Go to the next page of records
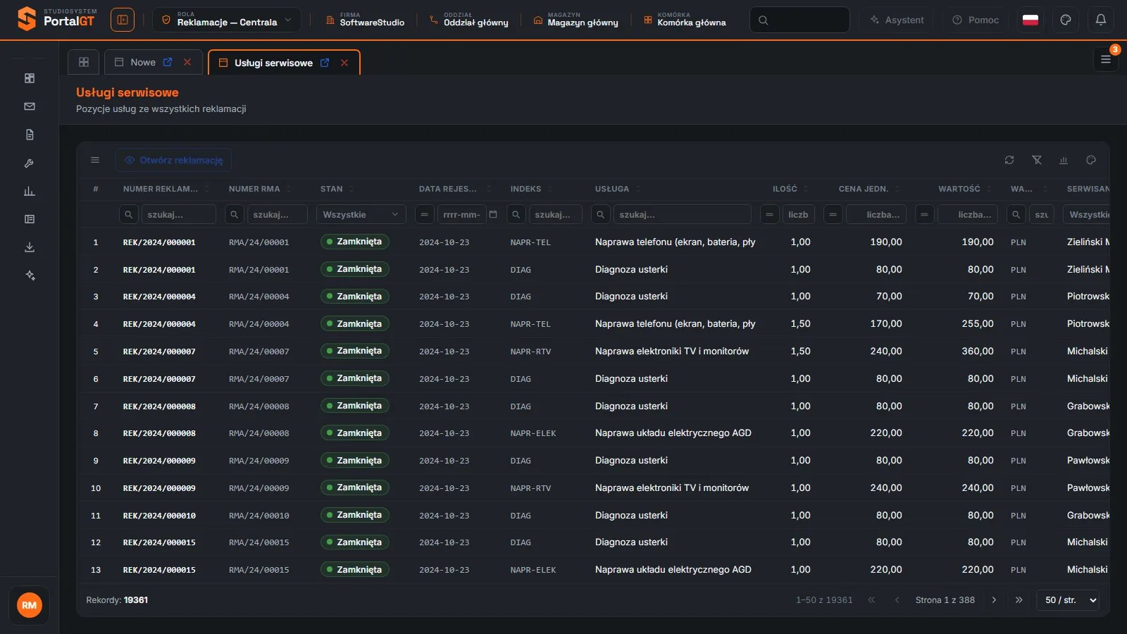Image resolution: width=1127 pixels, height=634 pixels. 994,600
